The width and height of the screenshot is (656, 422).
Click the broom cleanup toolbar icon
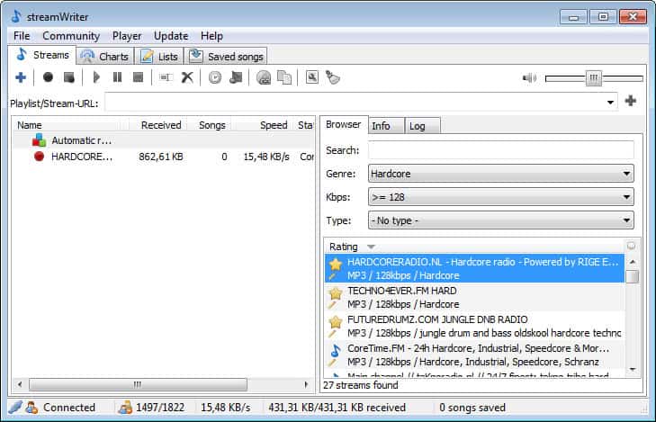tap(333, 77)
